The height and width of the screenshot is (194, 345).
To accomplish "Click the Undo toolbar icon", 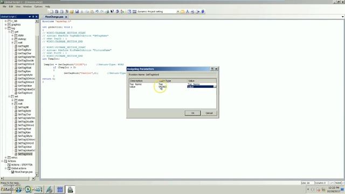I will (97, 11).
